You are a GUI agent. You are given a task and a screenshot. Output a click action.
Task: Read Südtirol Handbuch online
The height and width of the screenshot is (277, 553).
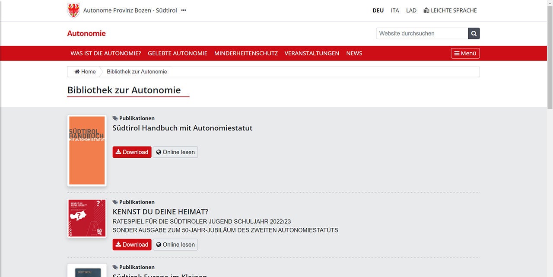pyautogui.click(x=175, y=152)
